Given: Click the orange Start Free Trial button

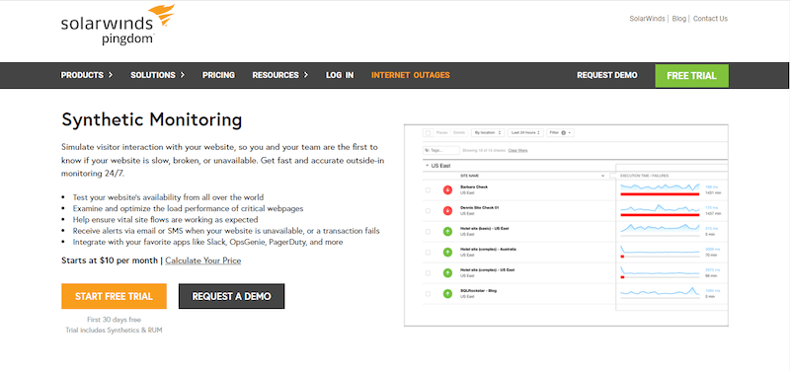Looking at the screenshot, I should [x=114, y=296].
